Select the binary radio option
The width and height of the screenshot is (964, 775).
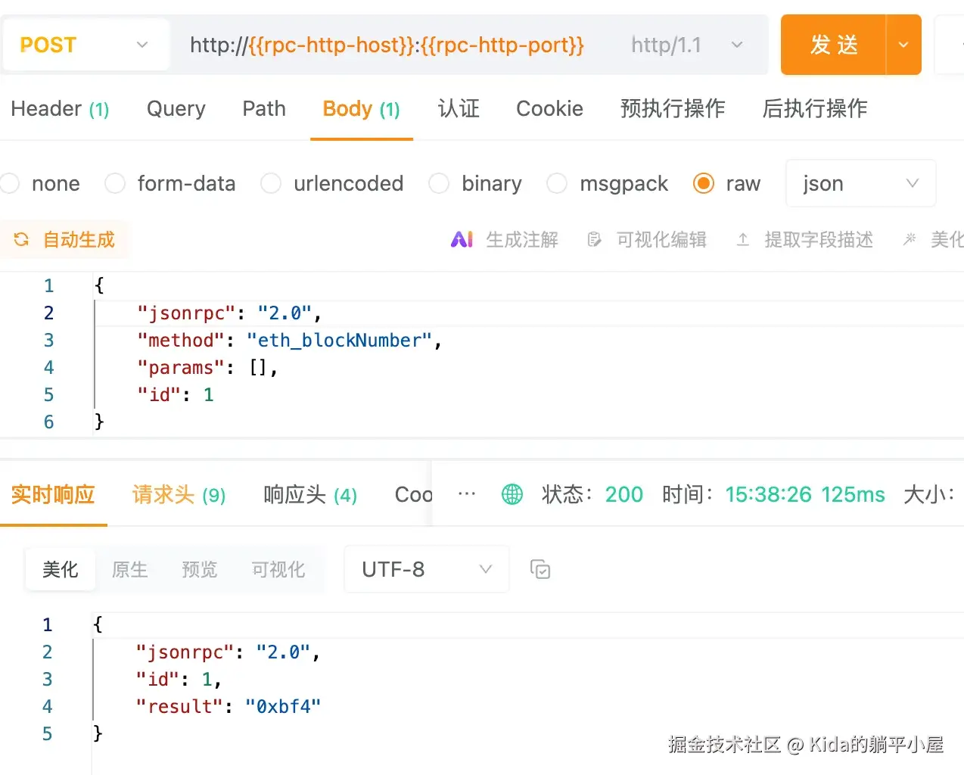[x=439, y=183]
